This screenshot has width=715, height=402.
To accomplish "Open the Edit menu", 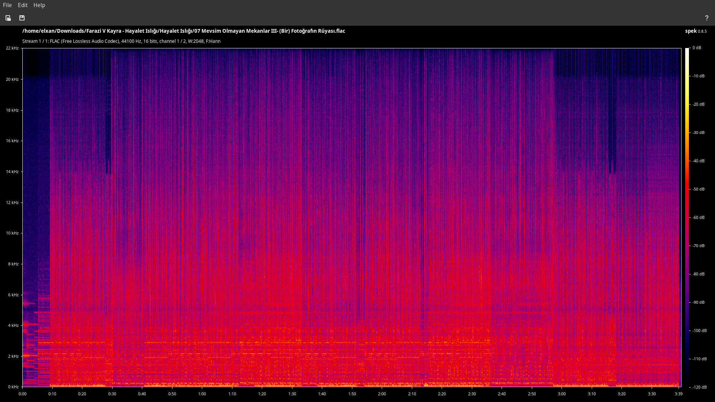I will pyautogui.click(x=23, y=5).
